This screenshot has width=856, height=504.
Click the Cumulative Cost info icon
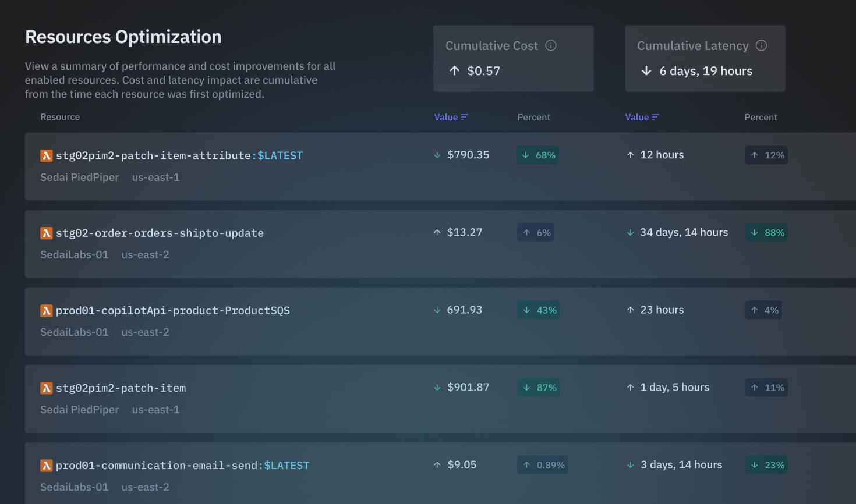coord(551,45)
